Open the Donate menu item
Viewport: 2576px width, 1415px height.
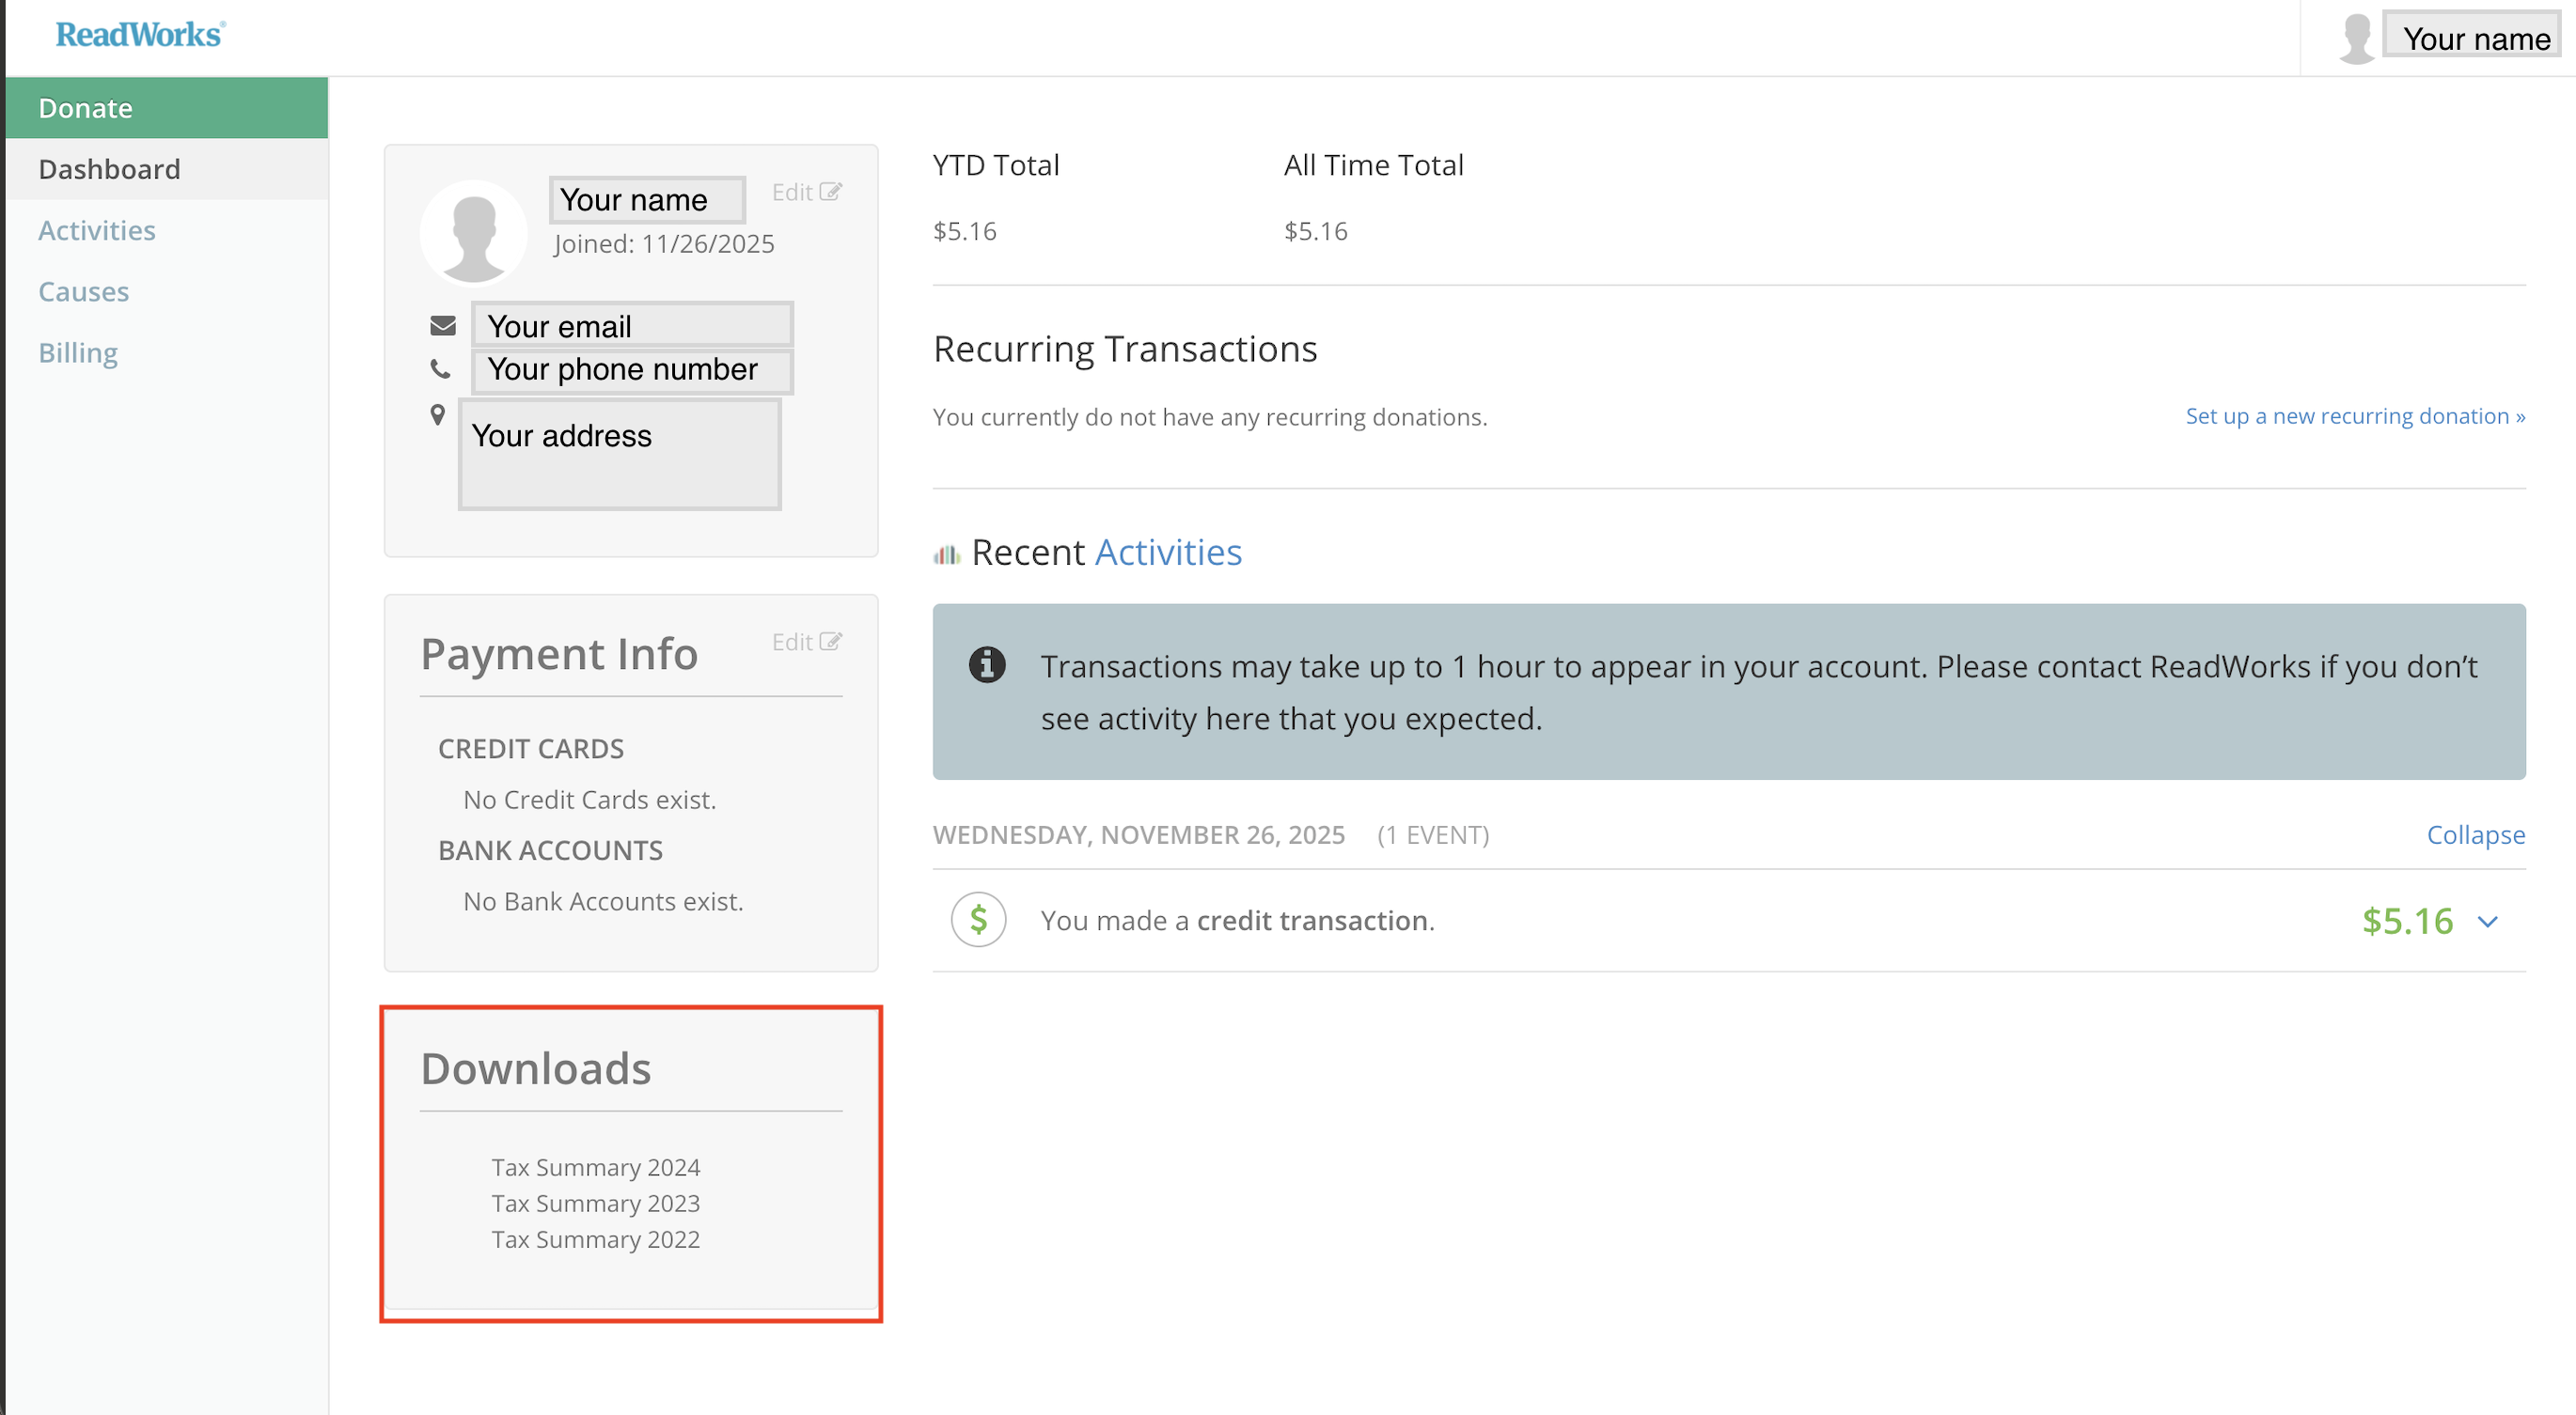[x=86, y=108]
